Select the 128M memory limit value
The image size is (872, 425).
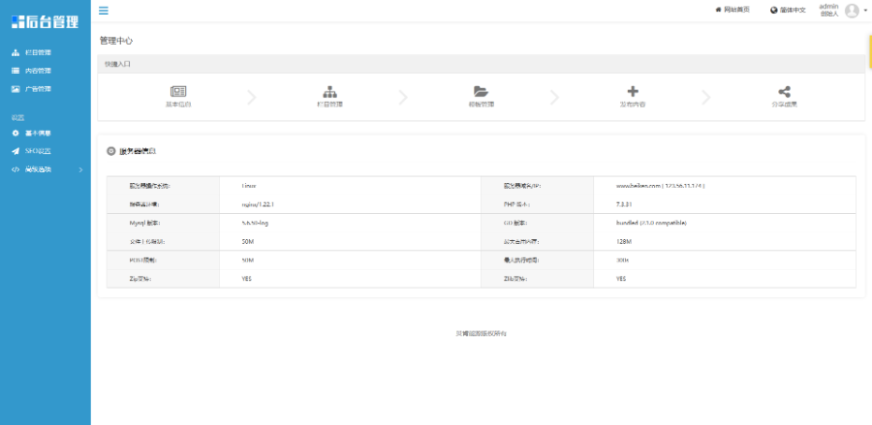point(623,242)
